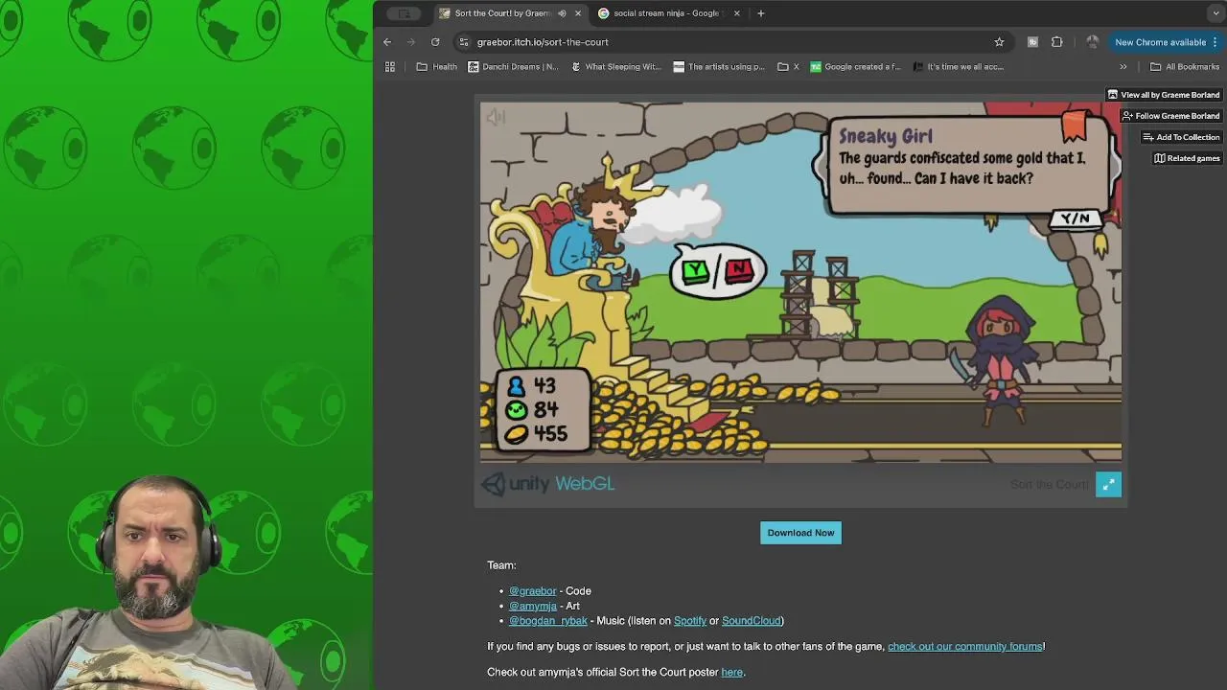Click the Unity WebGL logo
1227x690 pixels.
click(x=547, y=484)
